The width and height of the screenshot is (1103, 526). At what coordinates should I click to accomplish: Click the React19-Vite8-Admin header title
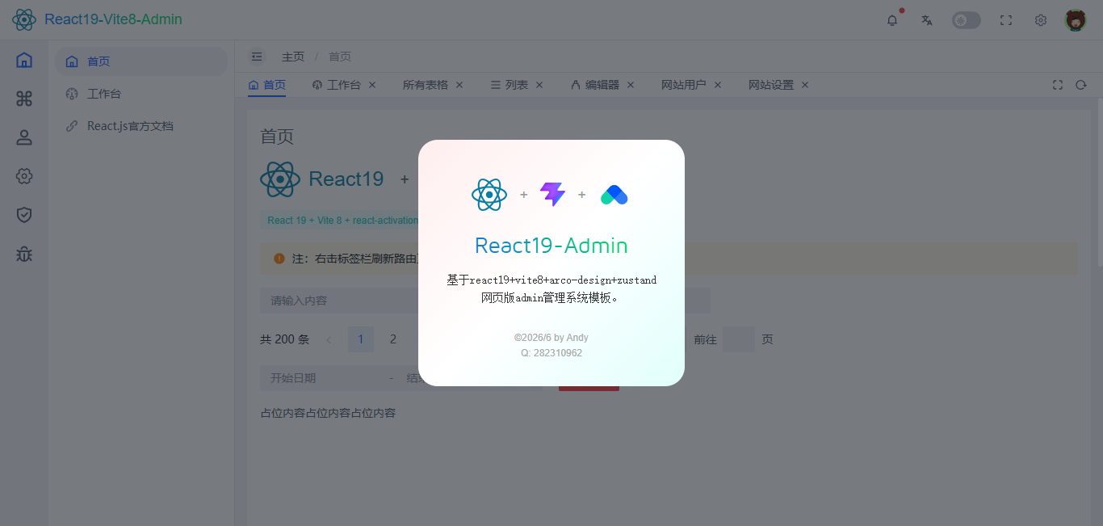pos(113,19)
